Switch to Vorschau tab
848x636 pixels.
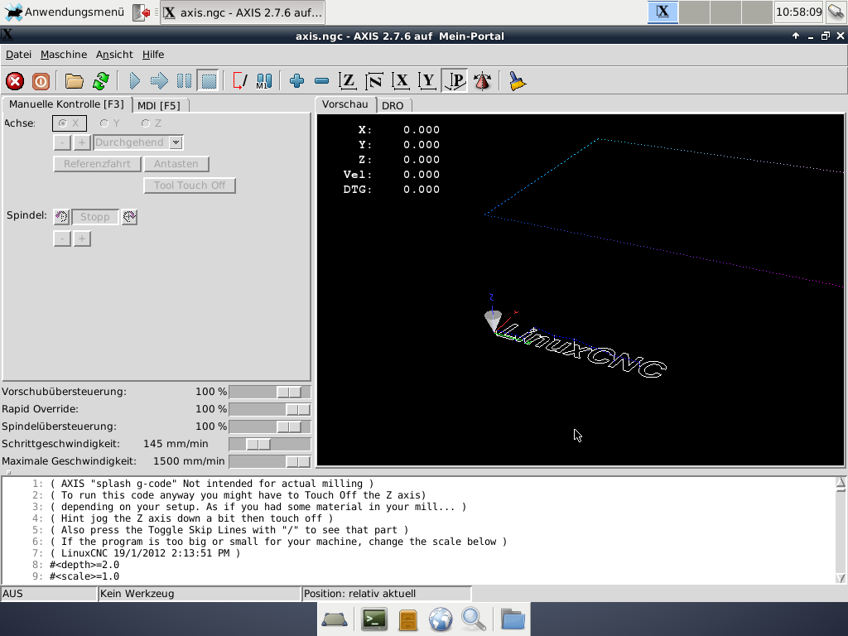point(345,104)
